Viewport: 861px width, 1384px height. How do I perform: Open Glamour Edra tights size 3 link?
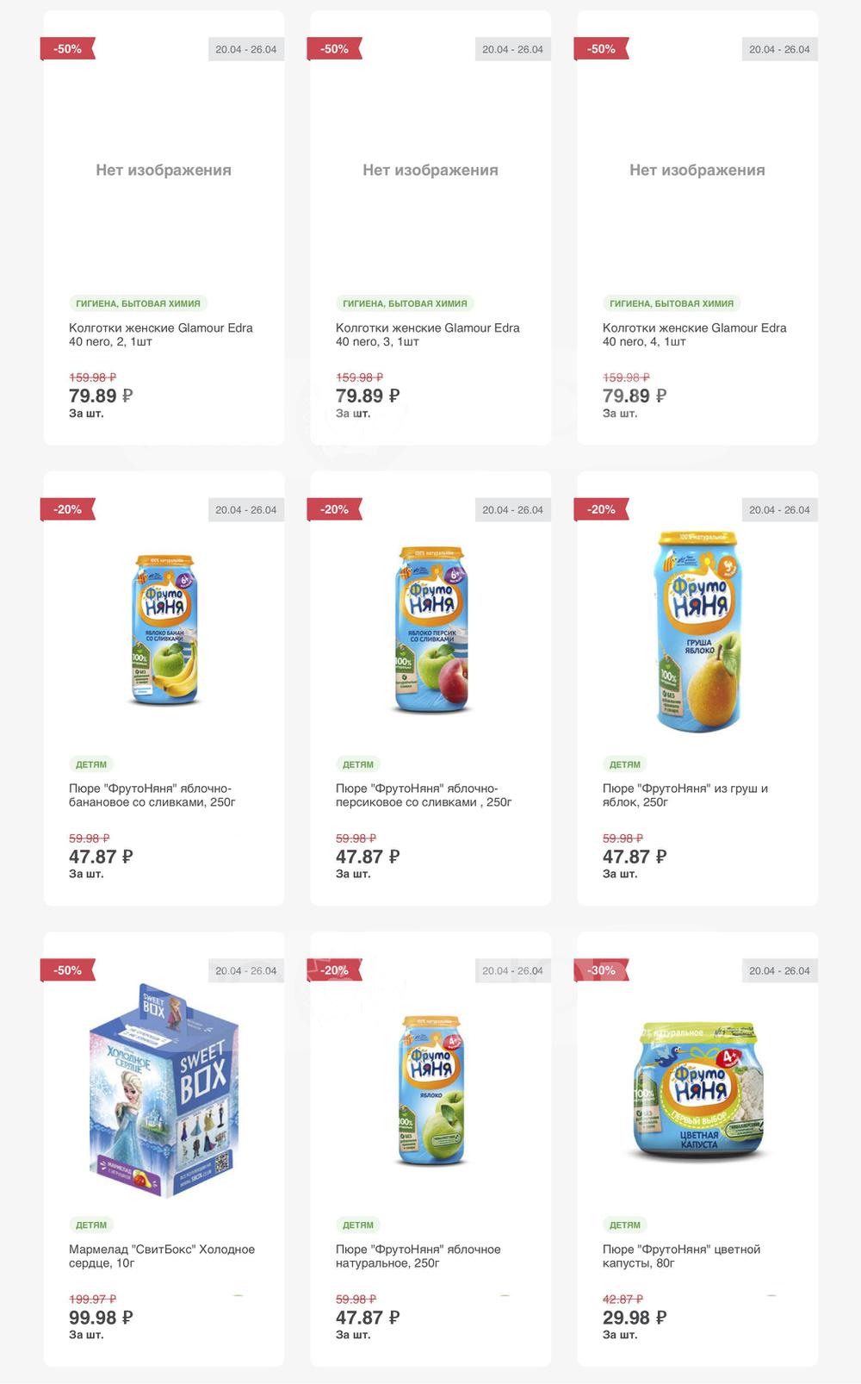[x=427, y=334]
